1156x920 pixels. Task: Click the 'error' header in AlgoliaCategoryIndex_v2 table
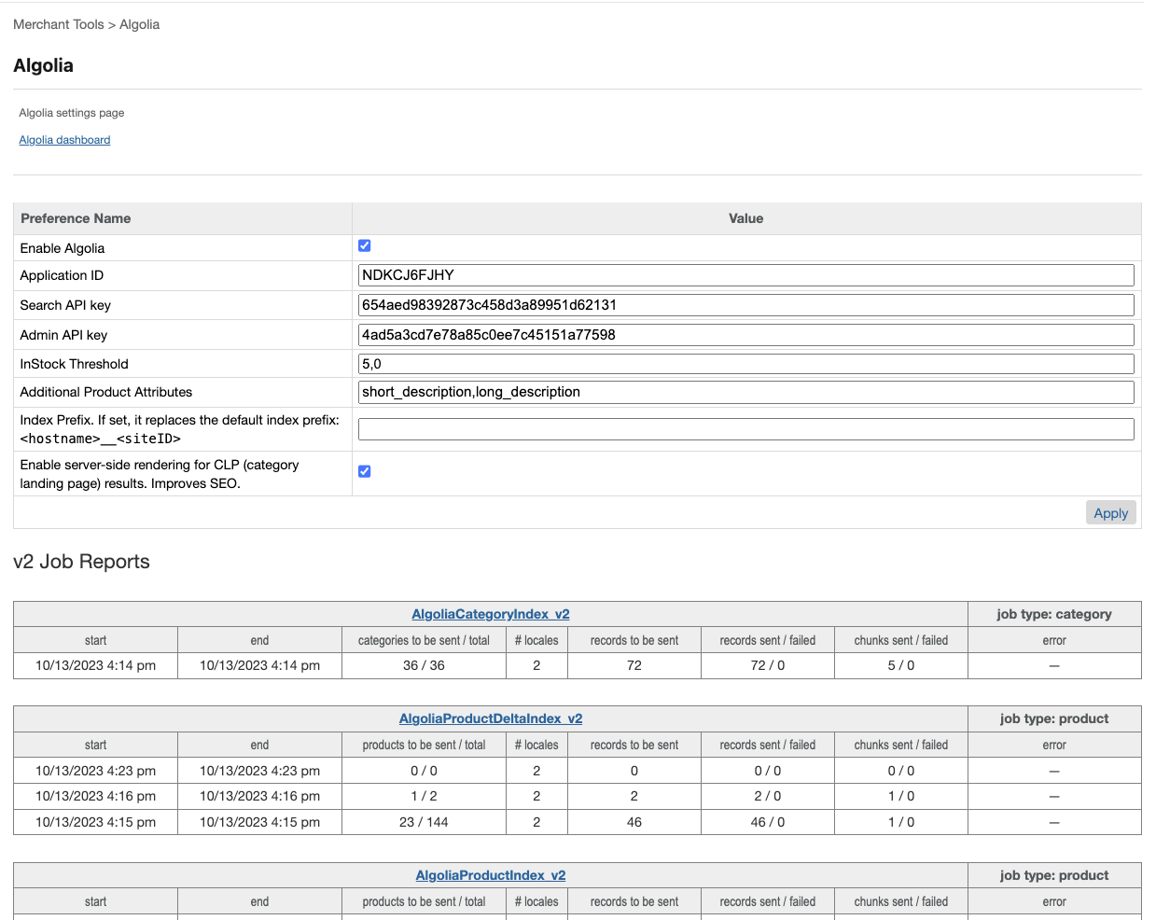(x=1054, y=640)
